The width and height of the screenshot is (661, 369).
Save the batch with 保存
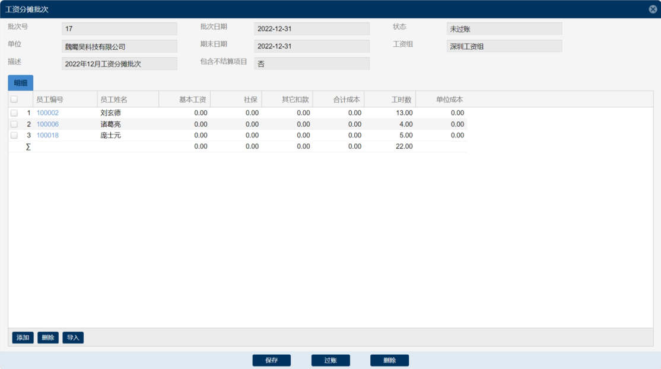(x=272, y=360)
